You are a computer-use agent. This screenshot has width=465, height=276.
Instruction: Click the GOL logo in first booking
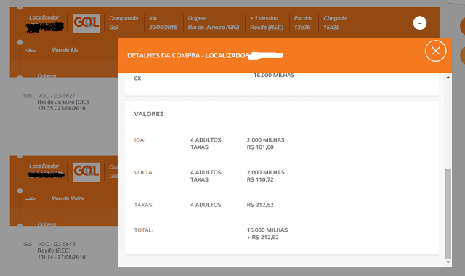coord(86,23)
